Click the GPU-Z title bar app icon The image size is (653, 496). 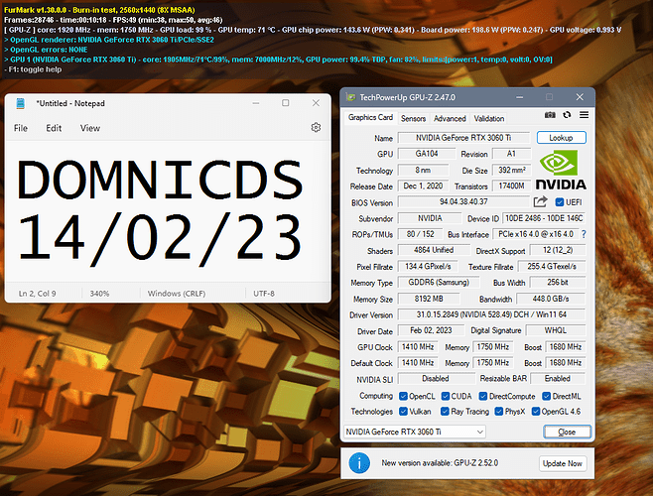(x=350, y=97)
